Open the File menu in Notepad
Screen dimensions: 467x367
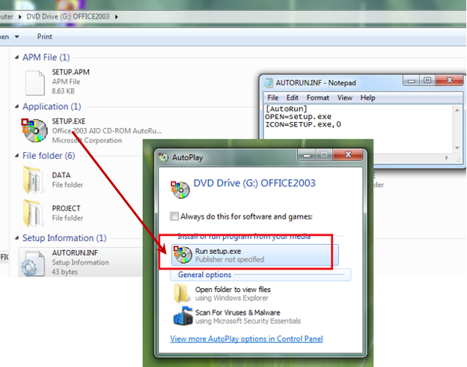tap(272, 98)
